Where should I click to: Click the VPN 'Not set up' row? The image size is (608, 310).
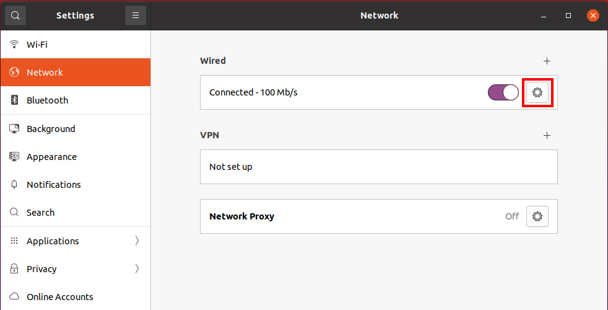[378, 167]
